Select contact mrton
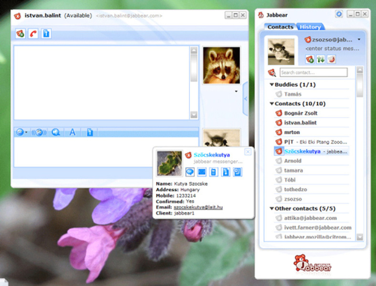This screenshot has height=286, width=376. (x=312, y=132)
